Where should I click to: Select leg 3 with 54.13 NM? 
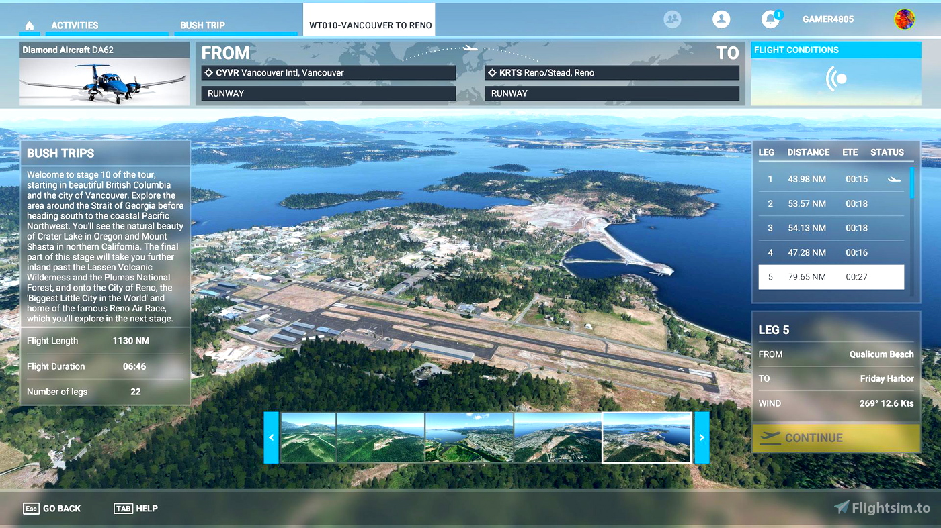click(x=831, y=228)
